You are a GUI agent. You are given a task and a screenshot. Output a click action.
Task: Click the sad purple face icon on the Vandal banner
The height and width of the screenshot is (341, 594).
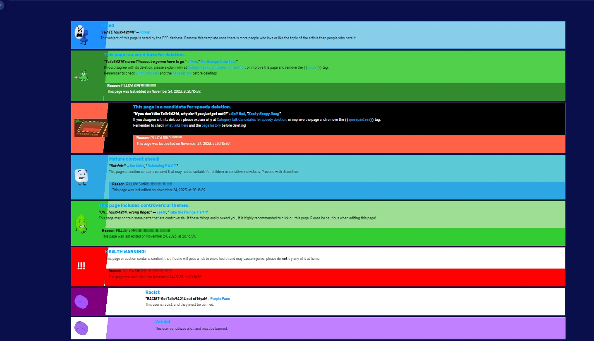pos(81,328)
